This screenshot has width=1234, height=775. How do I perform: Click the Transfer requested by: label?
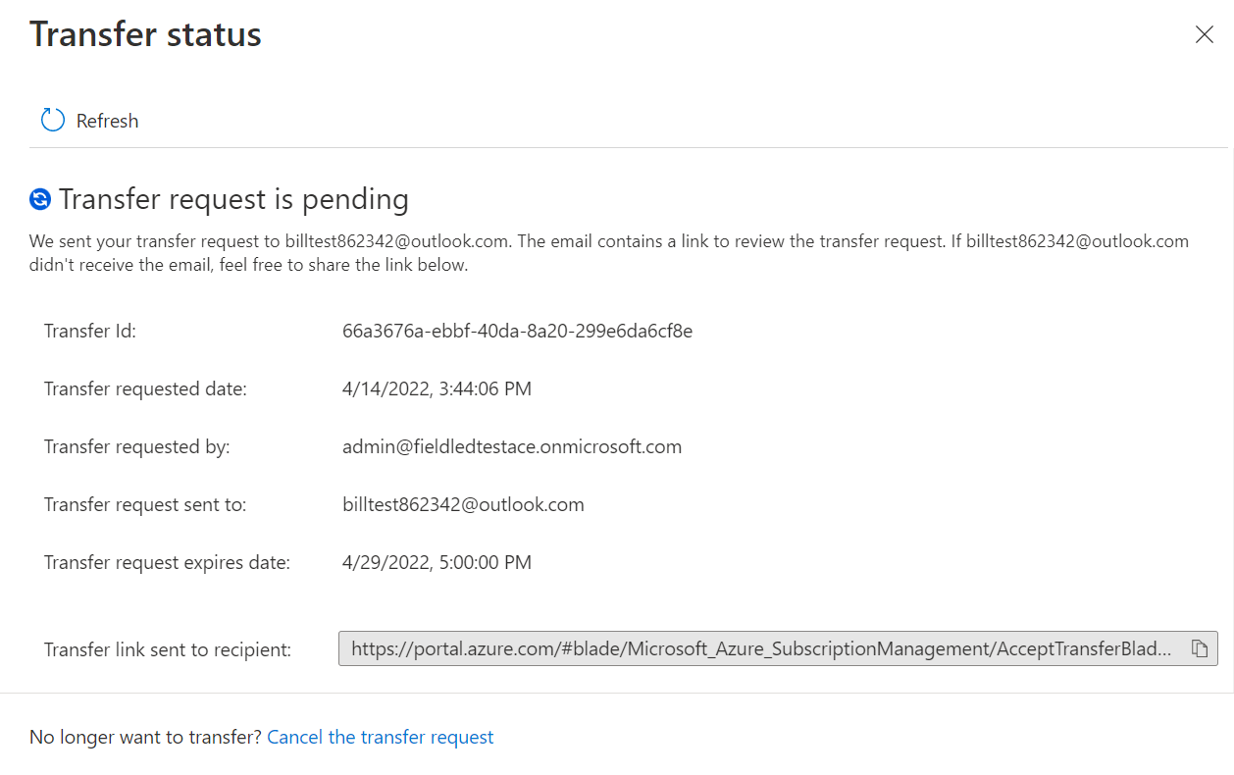coord(136,446)
